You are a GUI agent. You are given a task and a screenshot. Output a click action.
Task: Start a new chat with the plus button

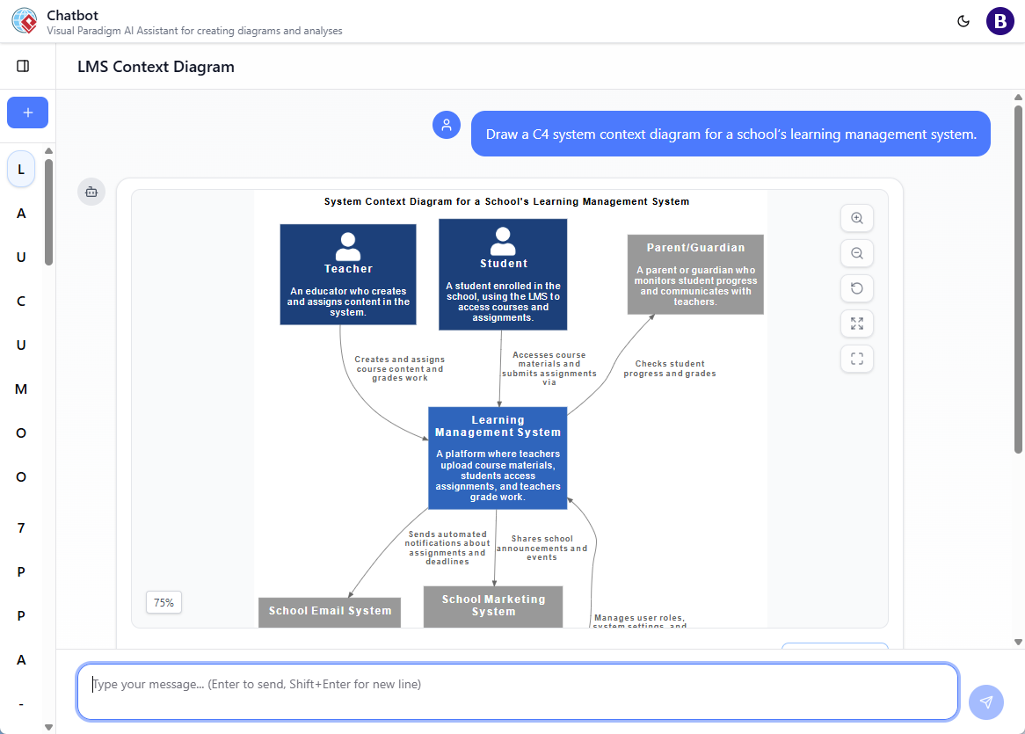27,113
